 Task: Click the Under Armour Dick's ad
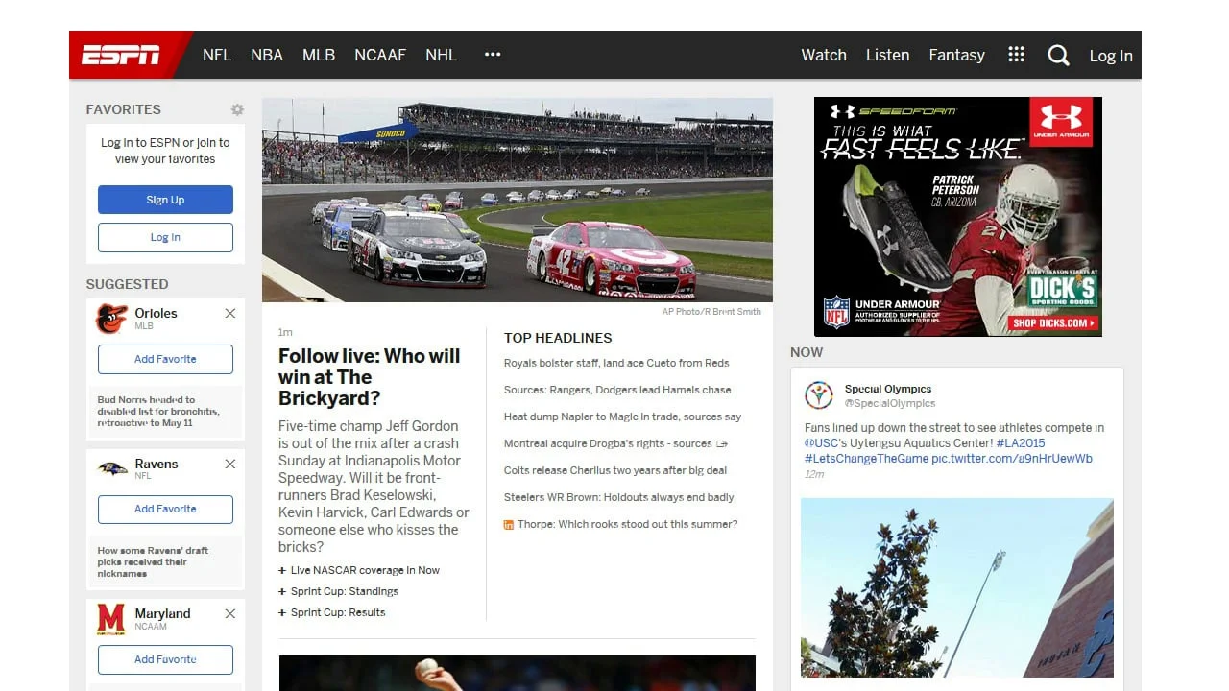point(957,217)
